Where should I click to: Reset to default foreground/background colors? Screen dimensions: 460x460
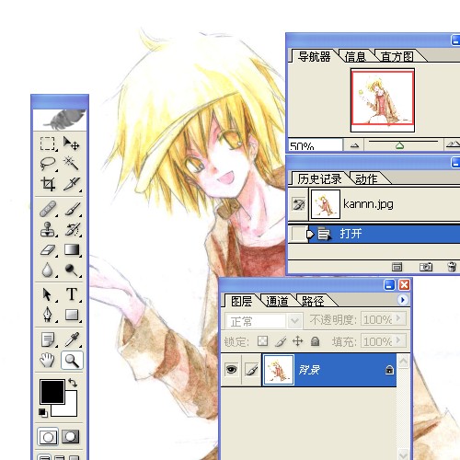[x=43, y=413]
